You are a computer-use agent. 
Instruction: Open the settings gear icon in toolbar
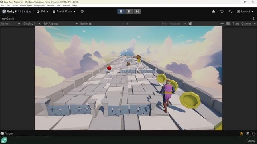click(82, 12)
